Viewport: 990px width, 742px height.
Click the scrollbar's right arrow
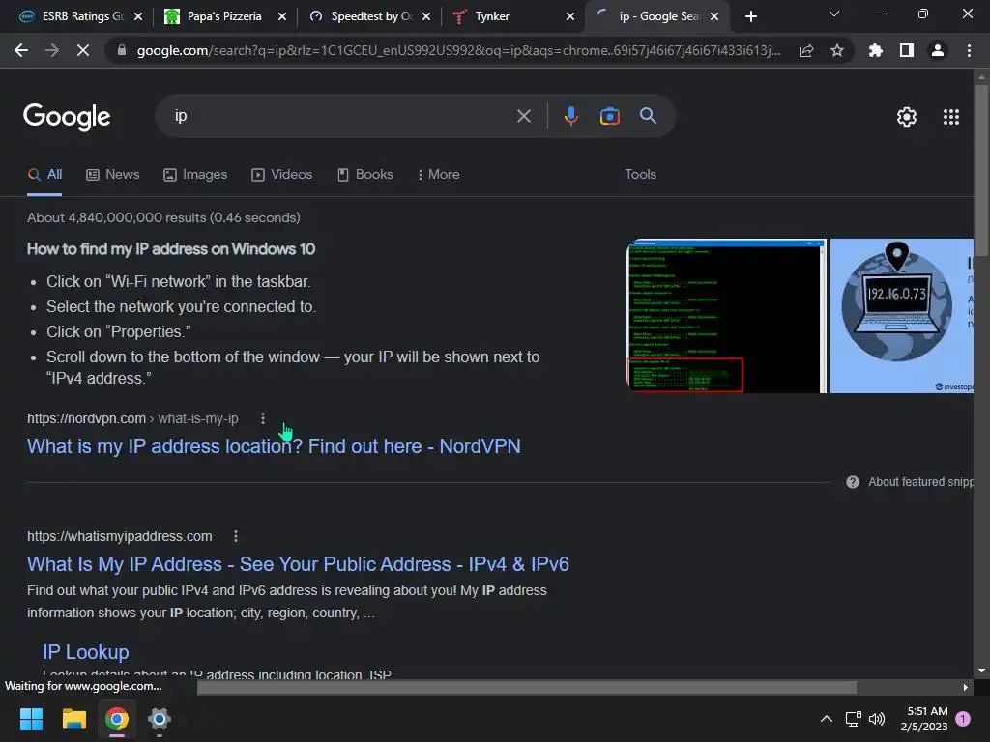click(966, 687)
